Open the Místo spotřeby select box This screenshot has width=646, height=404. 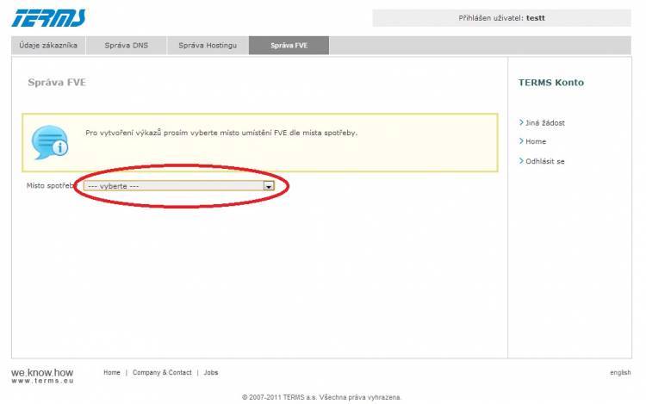pyautogui.click(x=172, y=185)
